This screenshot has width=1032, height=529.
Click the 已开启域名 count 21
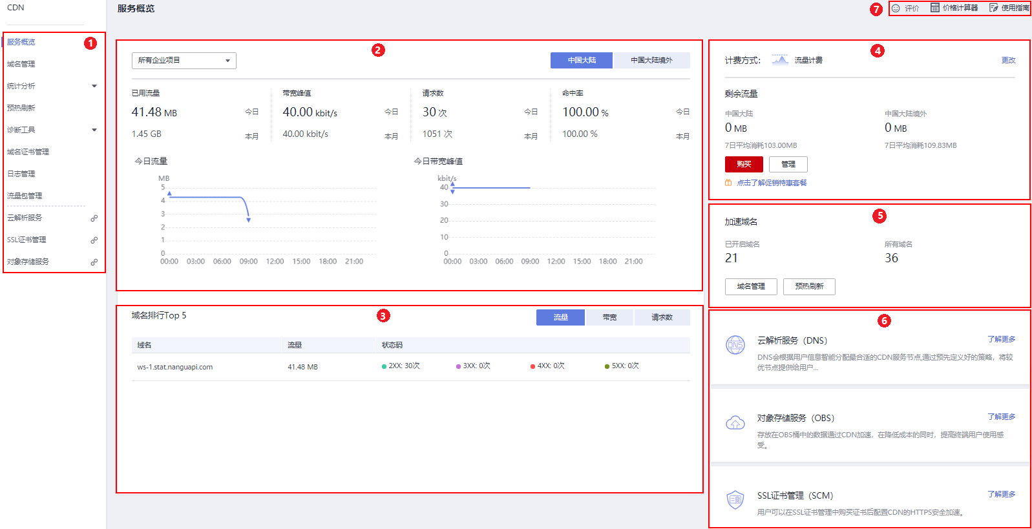pyautogui.click(x=732, y=258)
